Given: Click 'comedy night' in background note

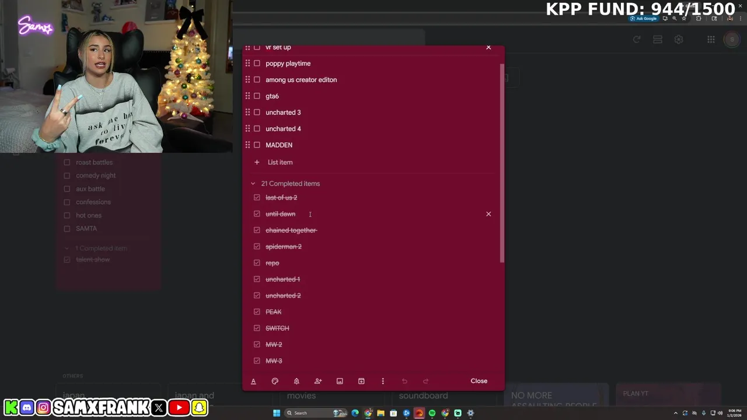Looking at the screenshot, I should point(96,176).
